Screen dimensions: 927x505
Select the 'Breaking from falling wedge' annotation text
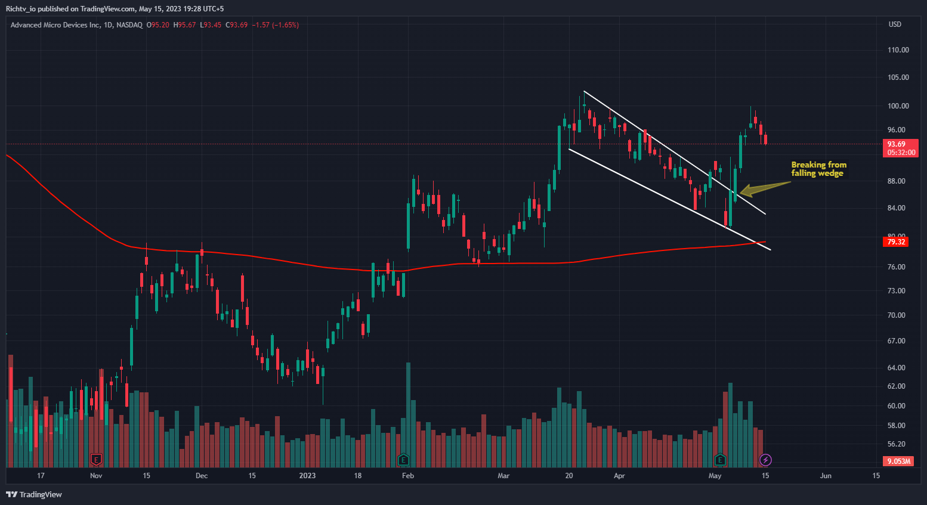click(x=818, y=169)
